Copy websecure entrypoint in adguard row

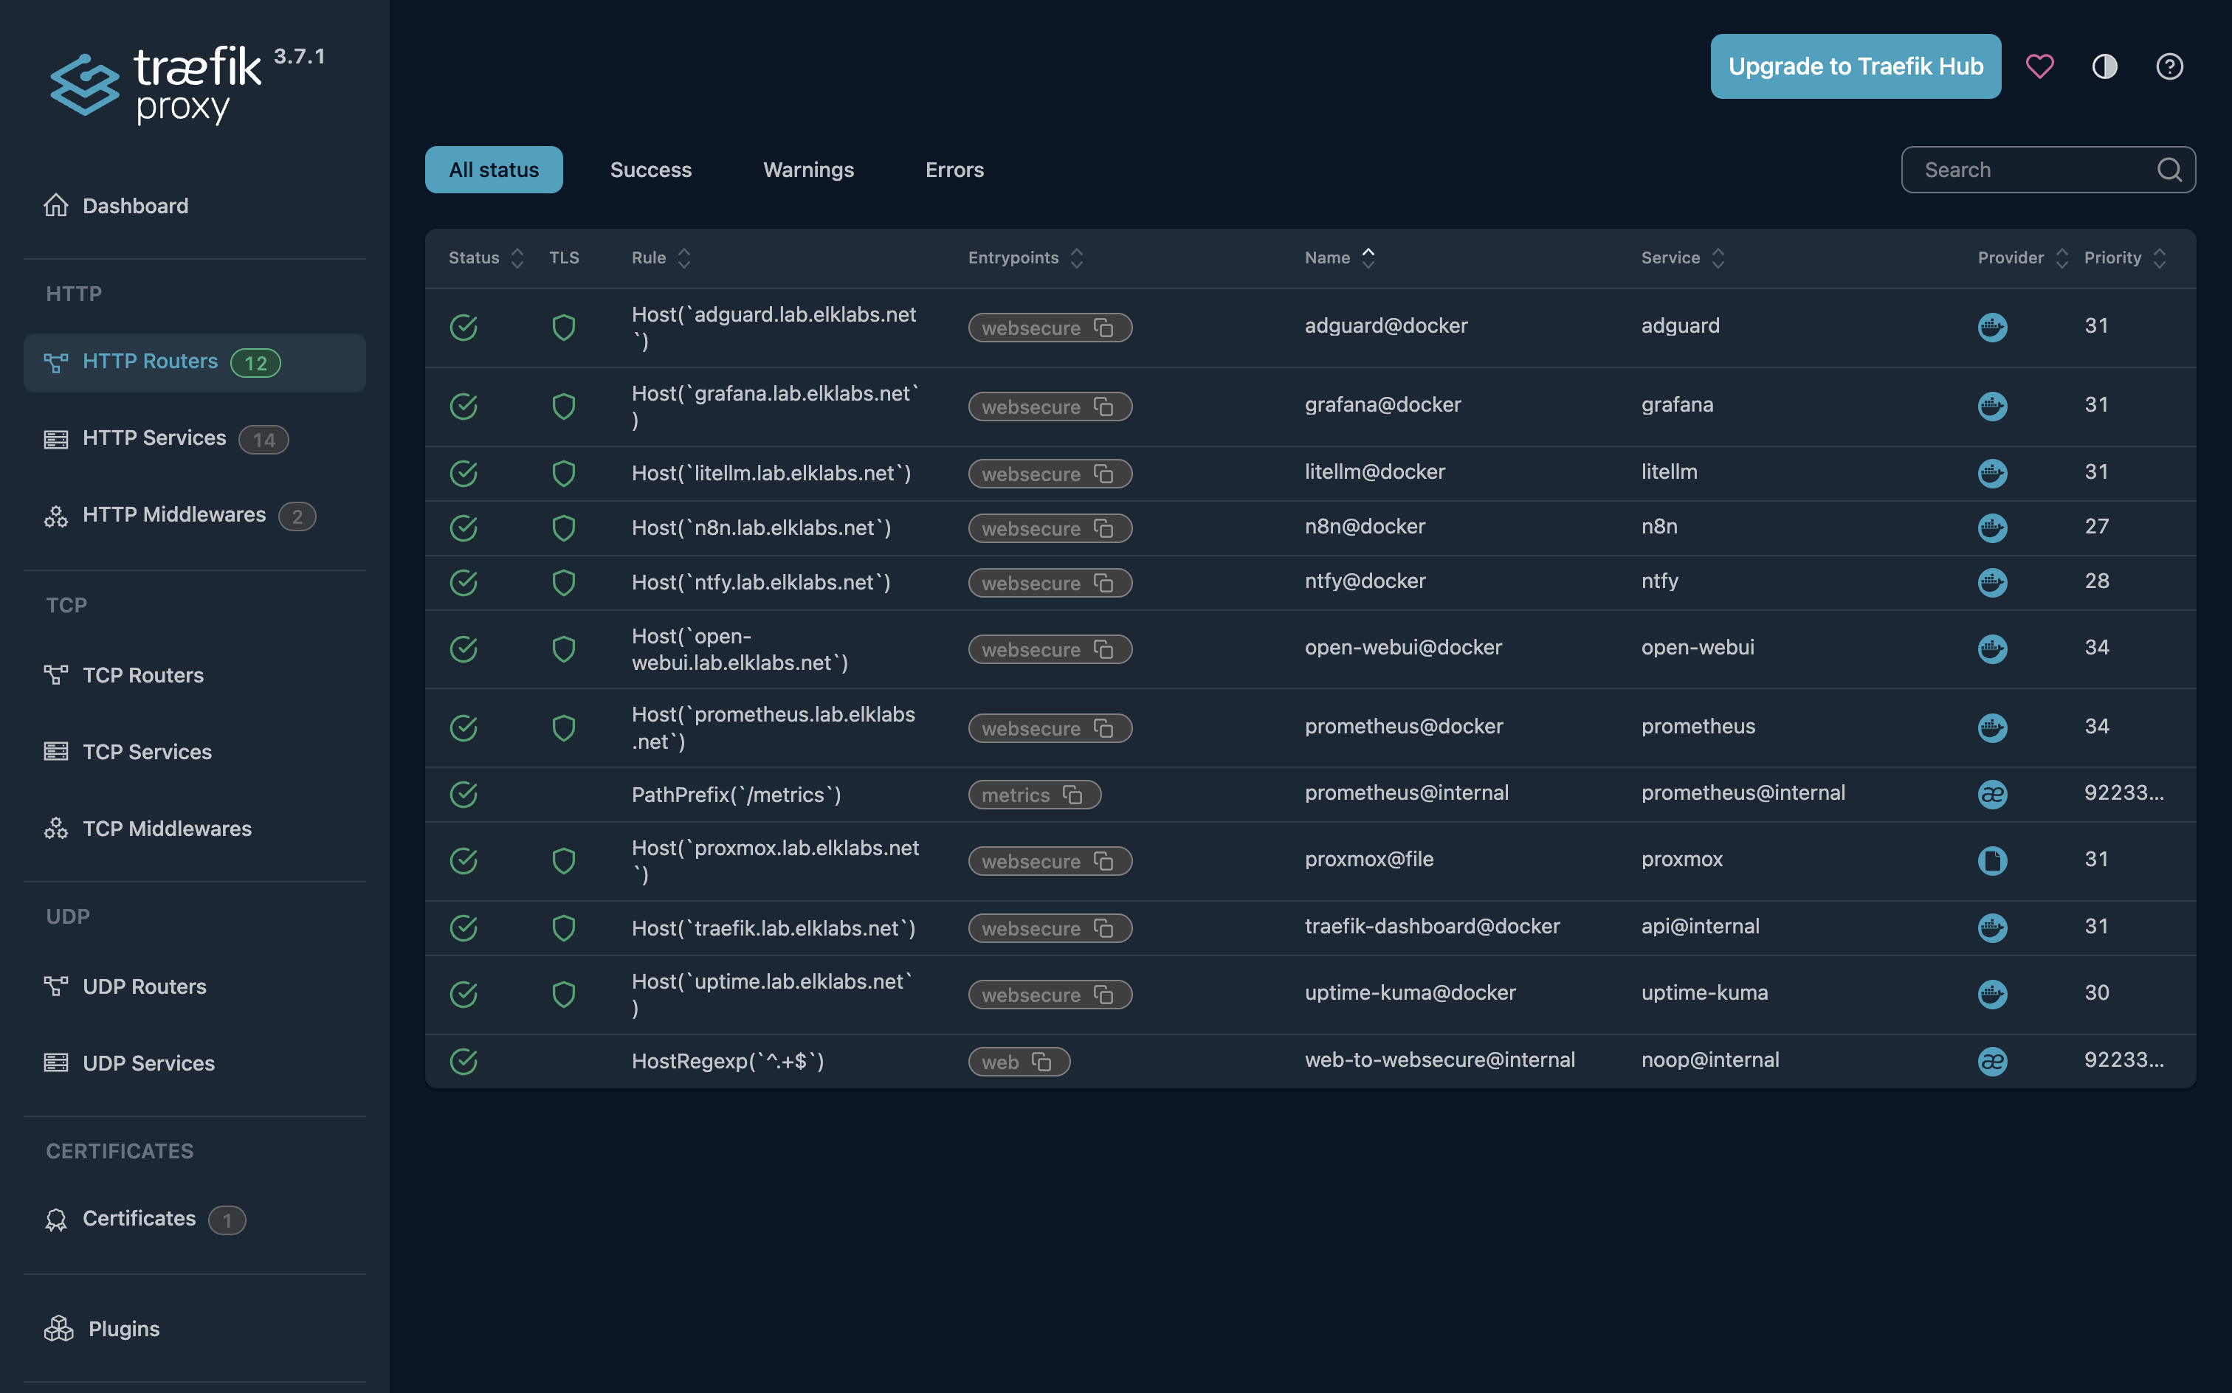click(x=1103, y=328)
